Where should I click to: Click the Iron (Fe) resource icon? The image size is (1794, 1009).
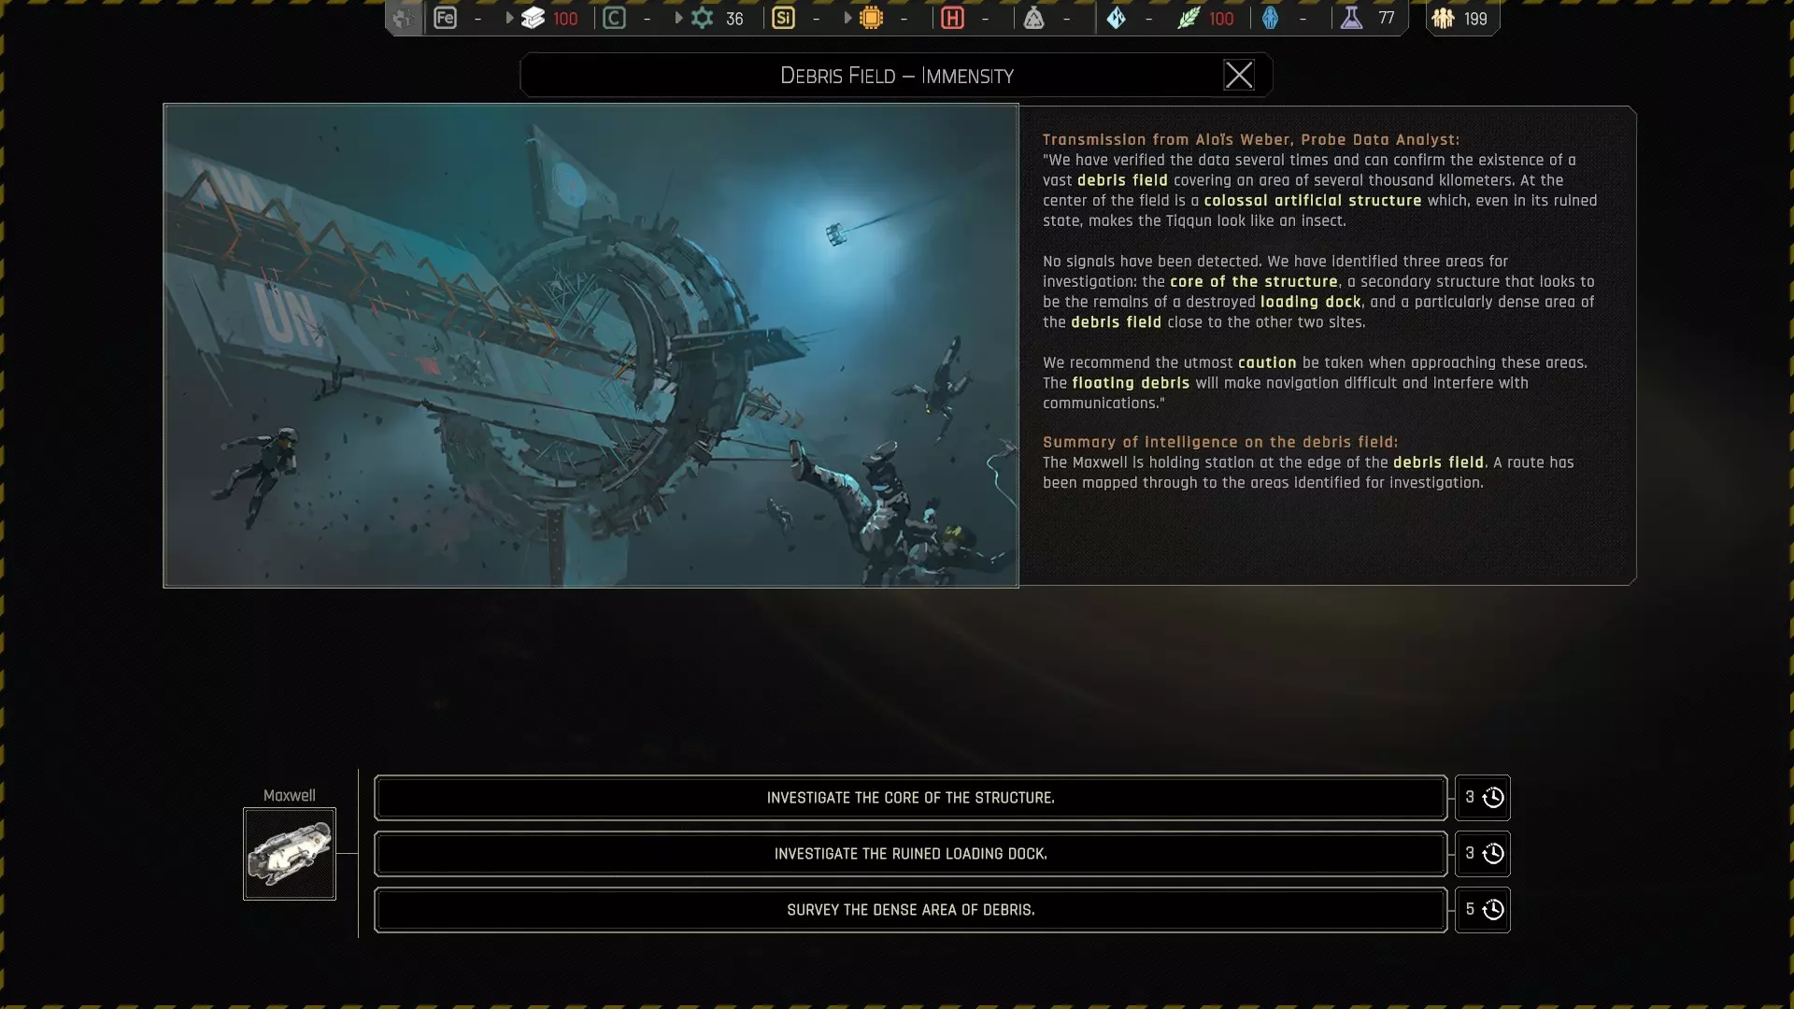coord(446,18)
